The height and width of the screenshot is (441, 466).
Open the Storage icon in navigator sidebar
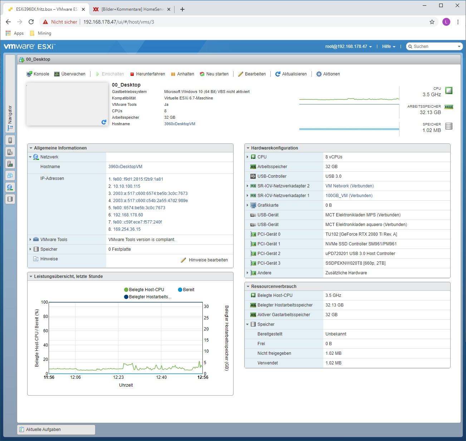click(x=10, y=199)
